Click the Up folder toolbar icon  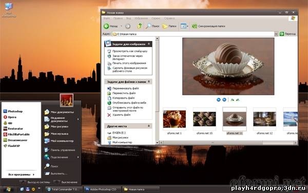tap(140, 26)
